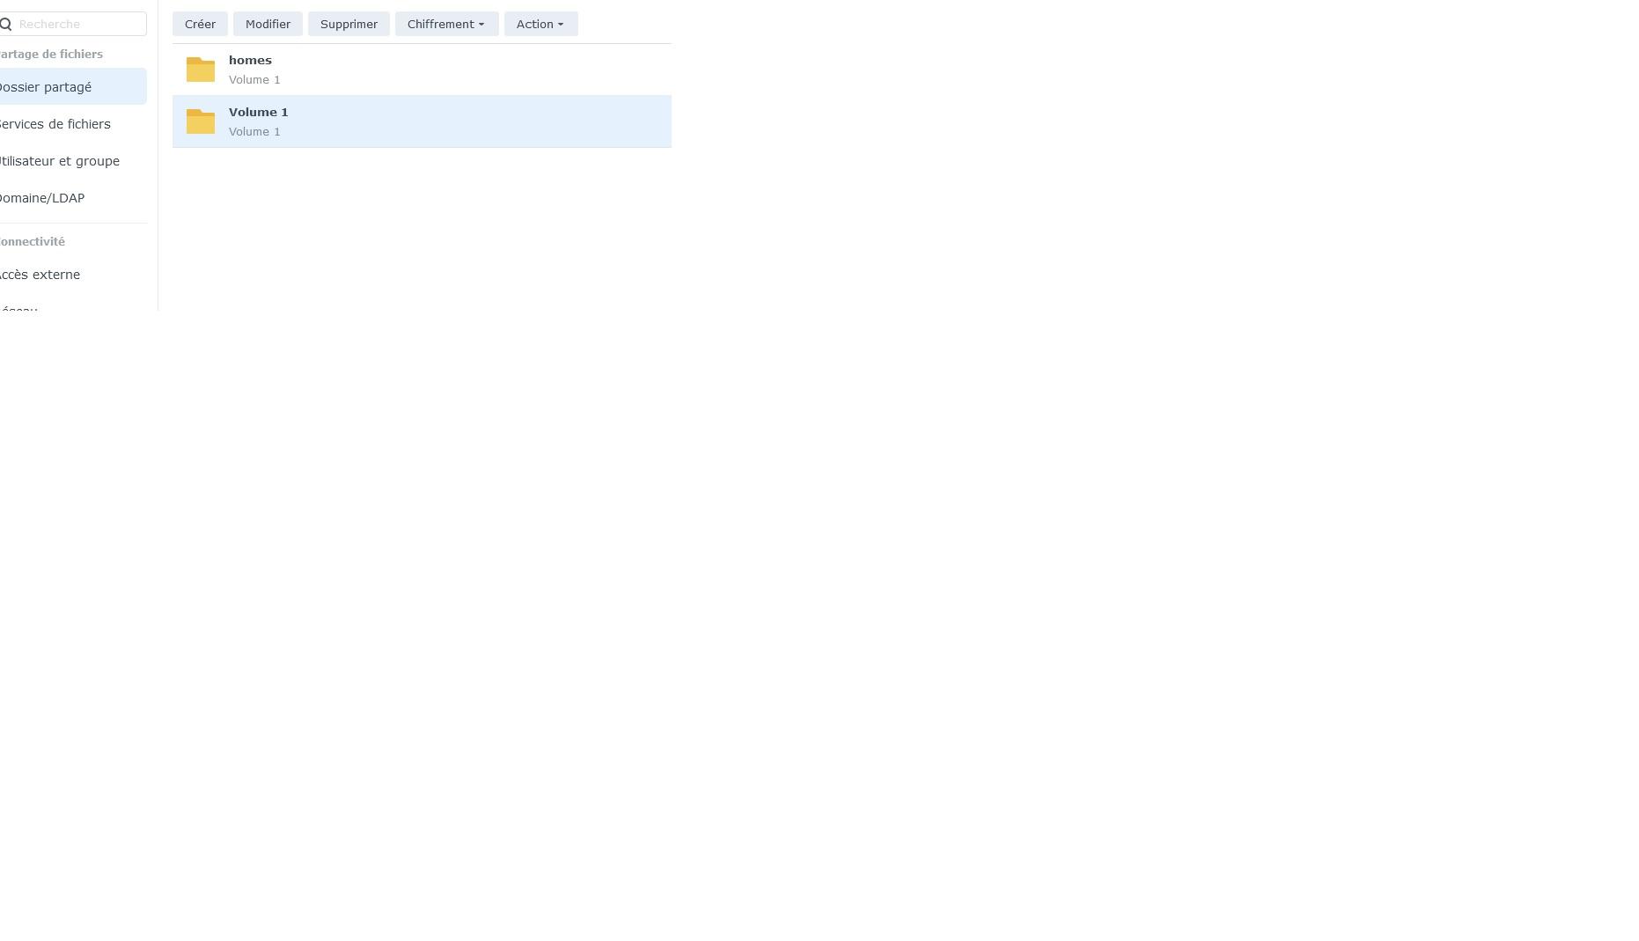
Task: Select the Volume 1 folder icon
Action: coord(201,121)
